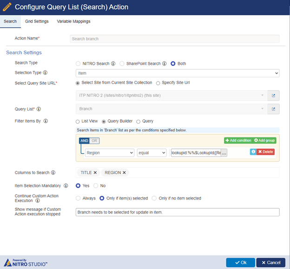Open the Variable Mappings tab

(x=73, y=21)
